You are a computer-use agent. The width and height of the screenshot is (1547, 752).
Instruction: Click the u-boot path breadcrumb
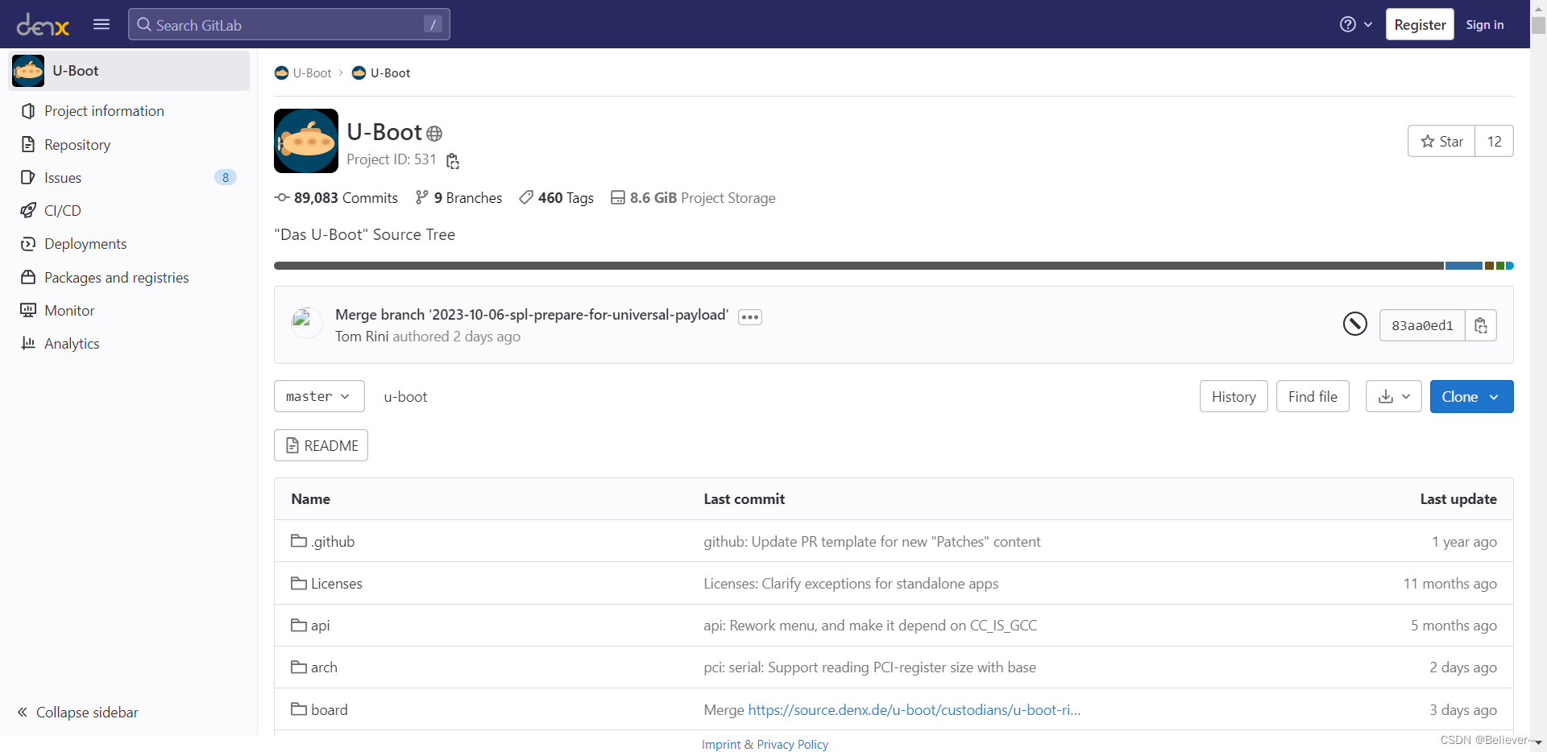click(x=405, y=397)
